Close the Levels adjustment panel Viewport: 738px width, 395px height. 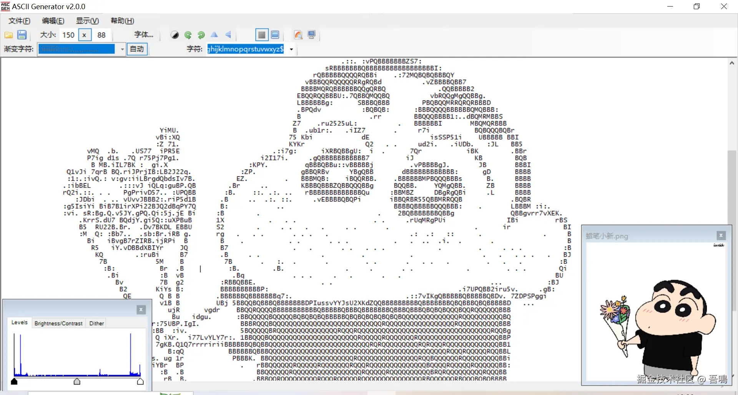141,310
